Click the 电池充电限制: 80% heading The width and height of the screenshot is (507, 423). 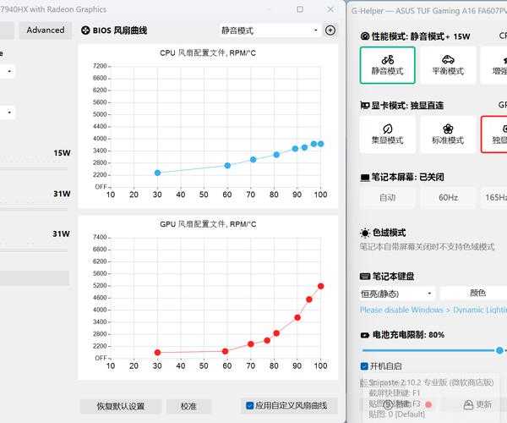[x=408, y=335]
